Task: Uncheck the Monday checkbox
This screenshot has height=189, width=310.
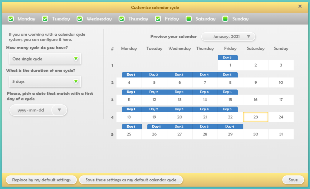Action: point(11,19)
